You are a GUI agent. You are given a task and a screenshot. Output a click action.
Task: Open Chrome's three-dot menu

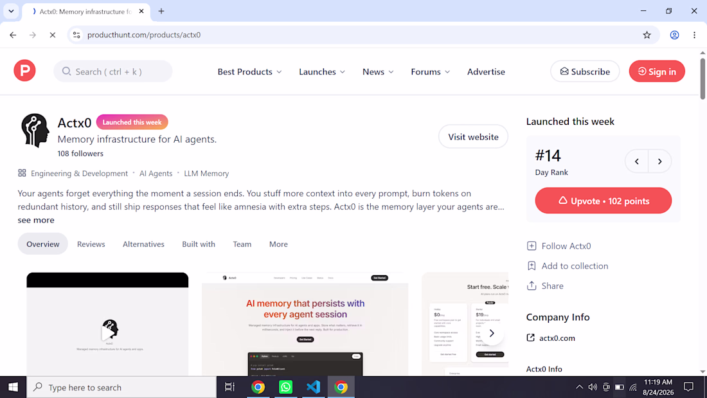point(694,35)
